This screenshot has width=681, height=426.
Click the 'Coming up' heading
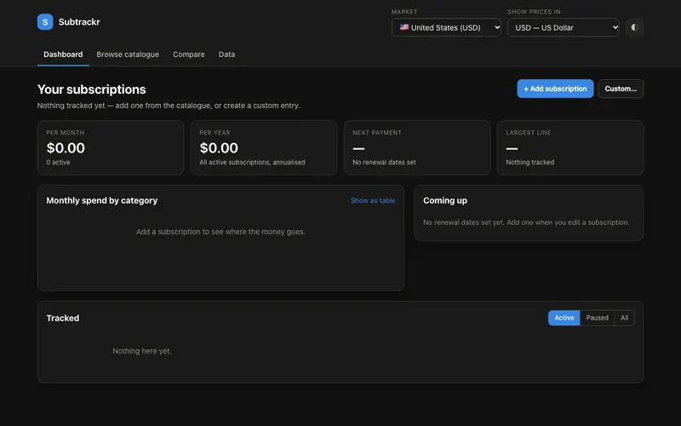point(445,200)
